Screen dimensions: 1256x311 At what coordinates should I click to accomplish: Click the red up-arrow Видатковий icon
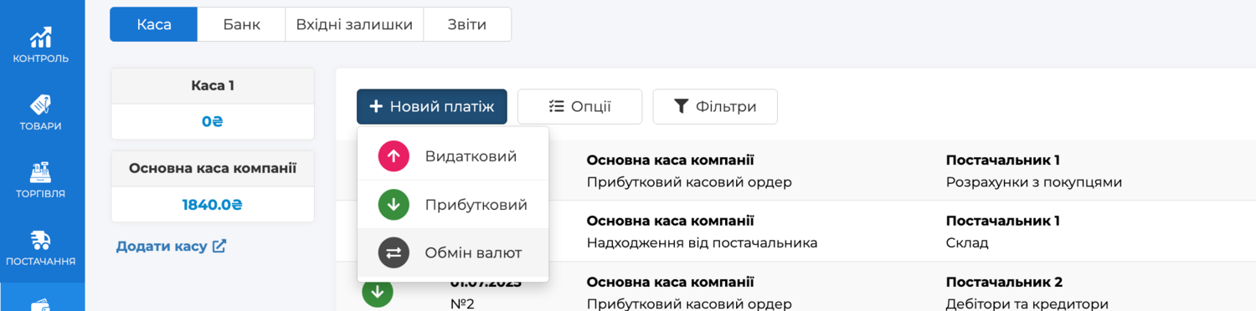click(394, 156)
